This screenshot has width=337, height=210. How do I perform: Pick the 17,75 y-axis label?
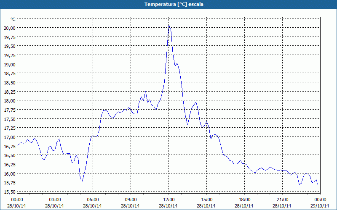coord(10,110)
